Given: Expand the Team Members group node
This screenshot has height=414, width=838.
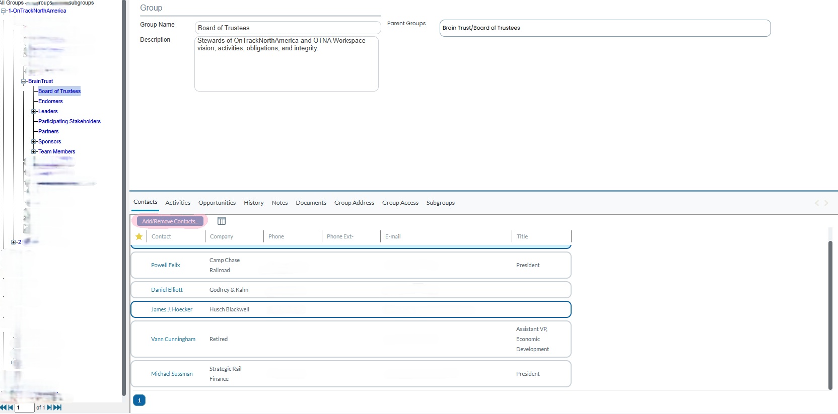Looking at the screenshot, I should click(x=33, y=151).
